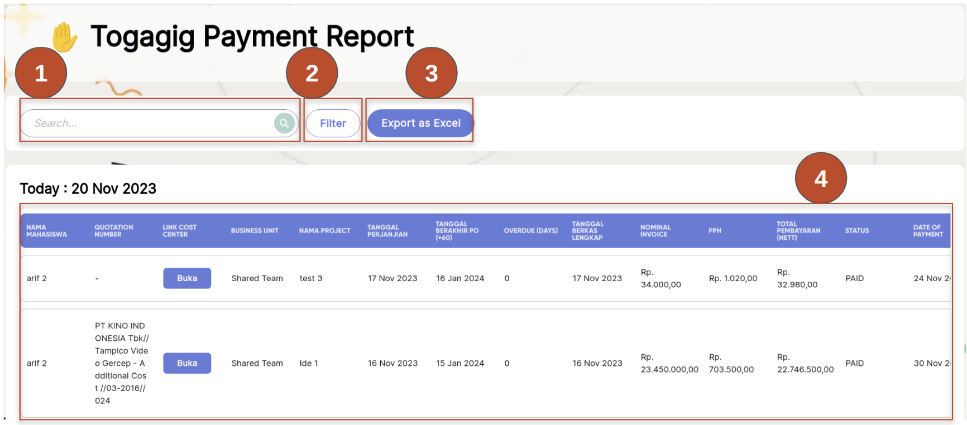
Task: Click the Status column header
Action: (856, 231)
